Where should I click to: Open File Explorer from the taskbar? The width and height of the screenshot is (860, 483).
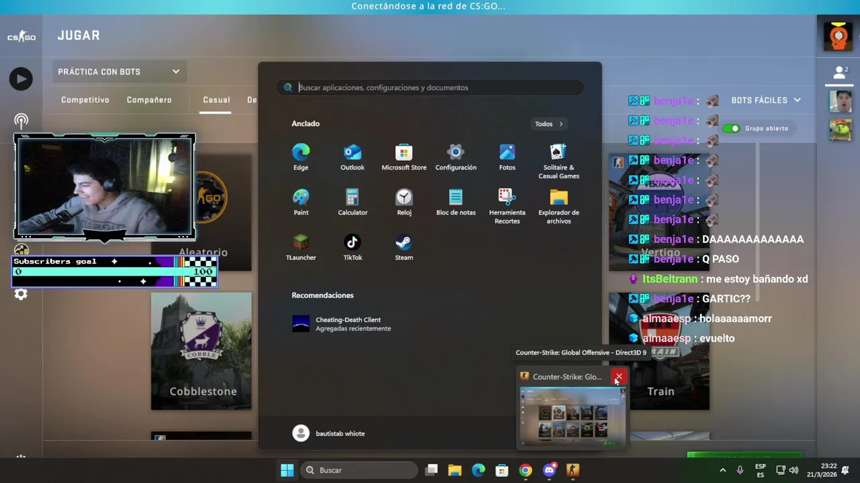455,470
